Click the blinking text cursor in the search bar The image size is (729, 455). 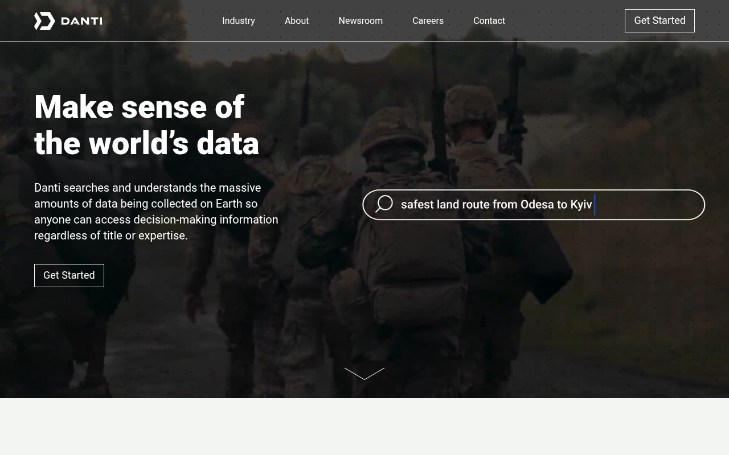click(x=594, y=205)
